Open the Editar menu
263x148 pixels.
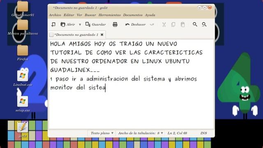tap(69, 15)
